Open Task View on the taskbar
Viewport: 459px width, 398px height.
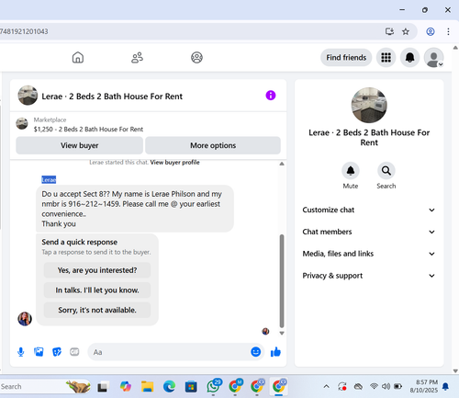103,387
